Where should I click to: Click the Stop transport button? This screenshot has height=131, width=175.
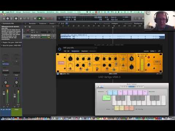tap(35, 19)
